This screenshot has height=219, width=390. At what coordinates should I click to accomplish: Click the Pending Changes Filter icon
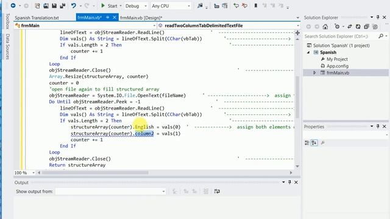(337, 27)
